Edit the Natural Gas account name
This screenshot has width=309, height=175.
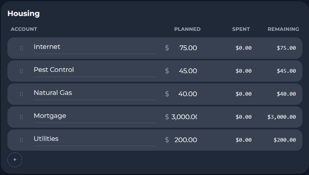tap(94, 93)
